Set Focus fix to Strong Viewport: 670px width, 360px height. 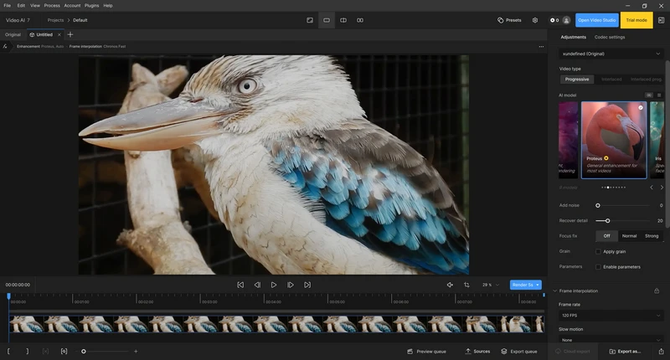[x=652, y=236]
